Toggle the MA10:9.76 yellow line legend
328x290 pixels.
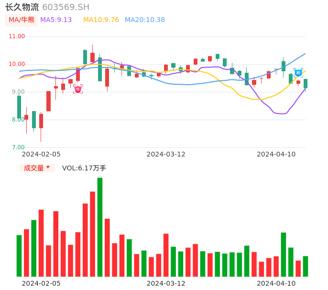[101, 20]
